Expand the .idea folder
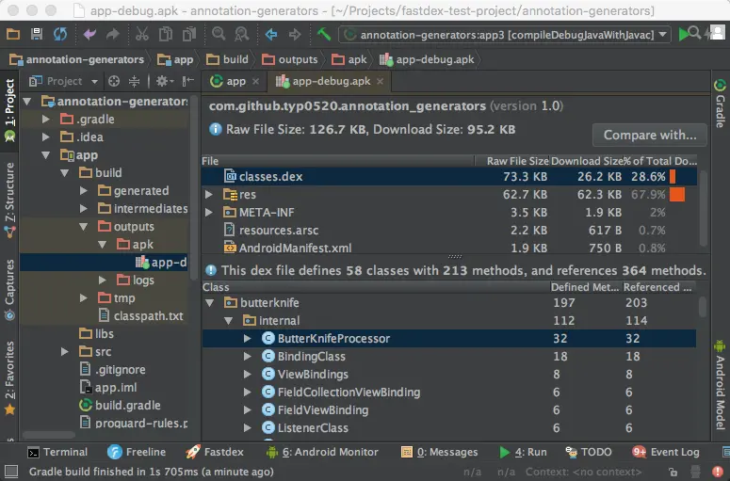 [45, 137]
